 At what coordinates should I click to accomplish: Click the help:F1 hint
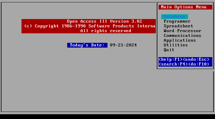[171, 59]
